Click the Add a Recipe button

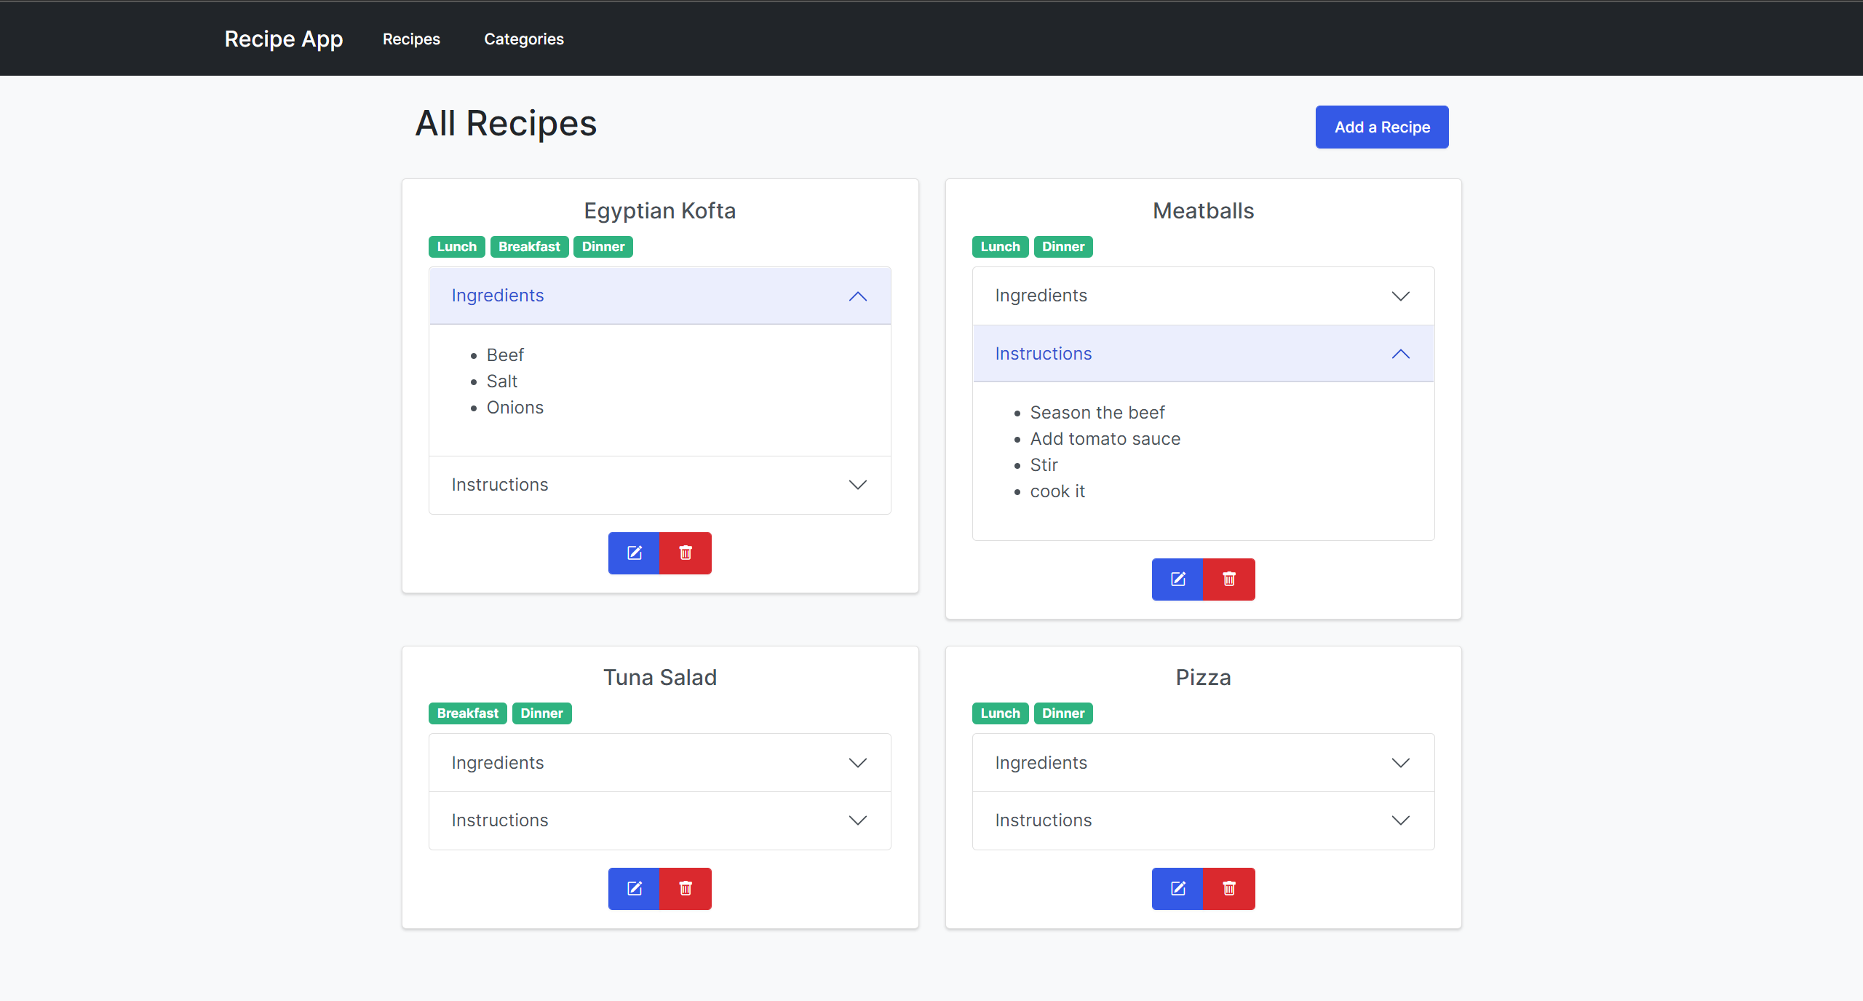(x=1381, y=127)
